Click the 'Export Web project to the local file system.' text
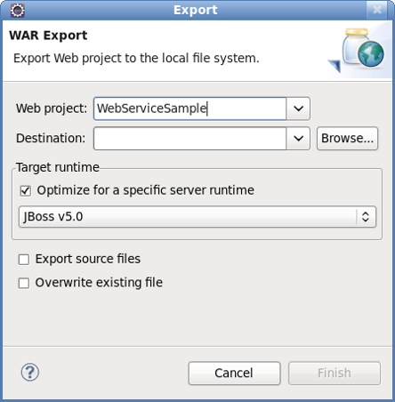This screenshot has height=402, width=395. (x=136, y=59)
